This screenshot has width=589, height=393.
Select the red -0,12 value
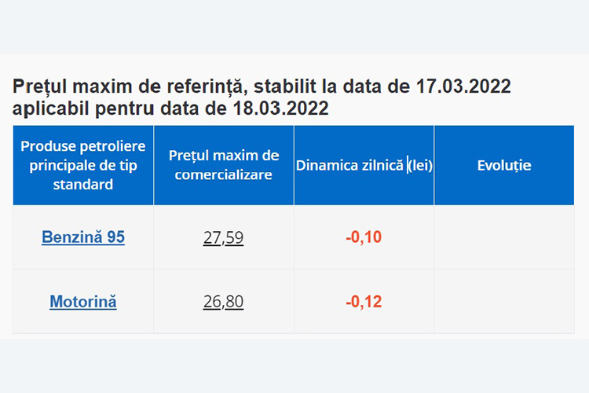pos(364,302)
